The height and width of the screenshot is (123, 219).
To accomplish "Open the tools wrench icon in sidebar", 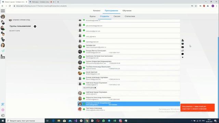I will (x=3, y=104).
